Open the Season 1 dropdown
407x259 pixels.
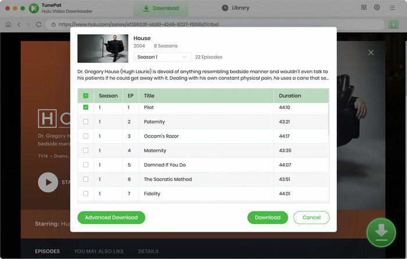tap(162, 57)
